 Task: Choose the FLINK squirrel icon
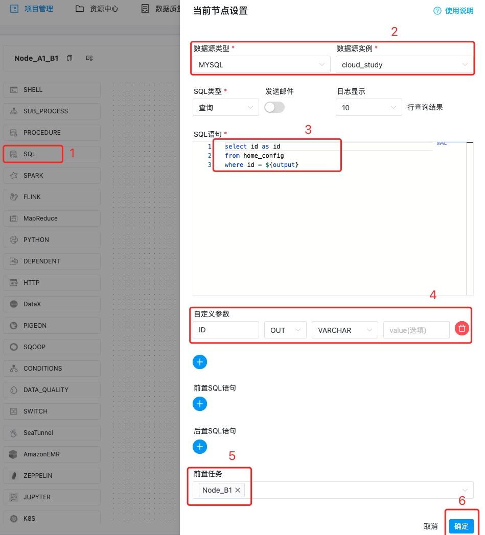click(x=14, y=197)
